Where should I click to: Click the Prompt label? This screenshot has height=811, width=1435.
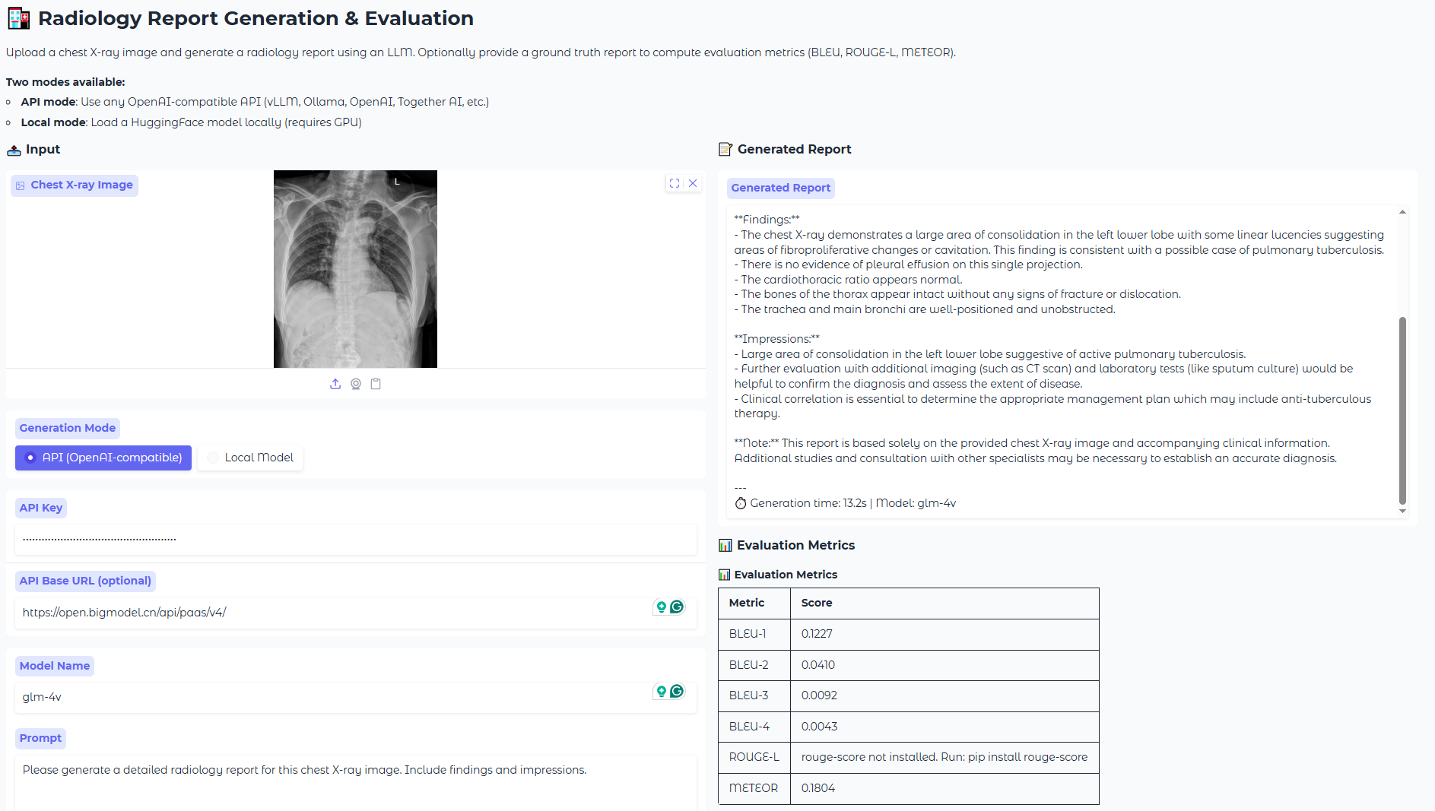coord(40,738)
